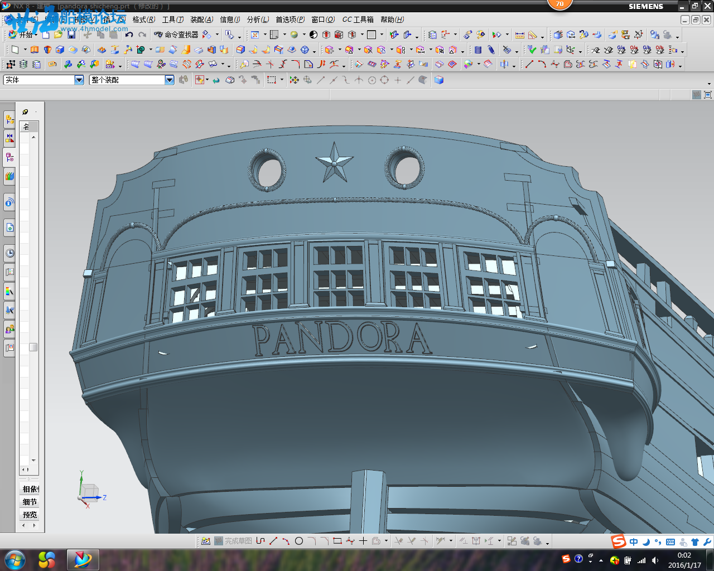
Task: Click the Measure Angle icon
Action: pyautogui.click(x=533, y=35)
